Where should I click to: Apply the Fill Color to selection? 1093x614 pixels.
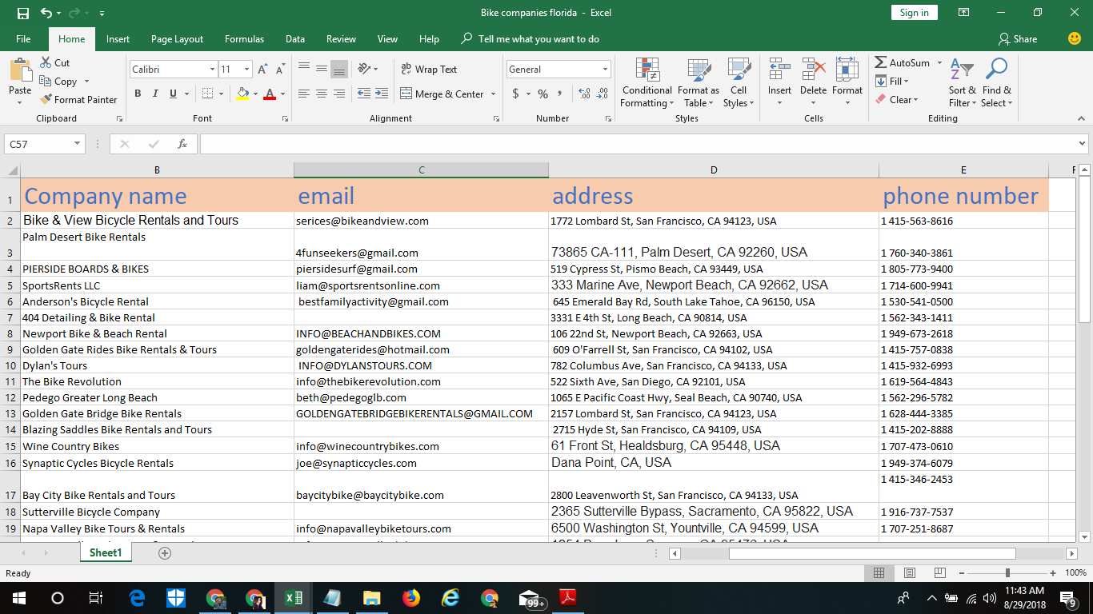[243, 94]
